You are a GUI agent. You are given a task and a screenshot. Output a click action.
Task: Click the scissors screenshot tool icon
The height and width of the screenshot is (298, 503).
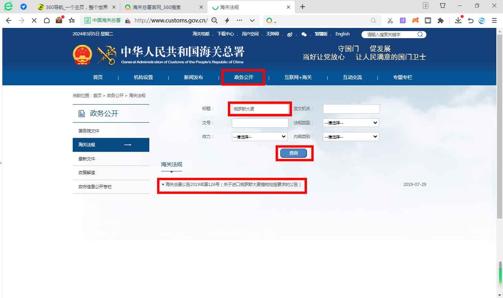[390, 20]
